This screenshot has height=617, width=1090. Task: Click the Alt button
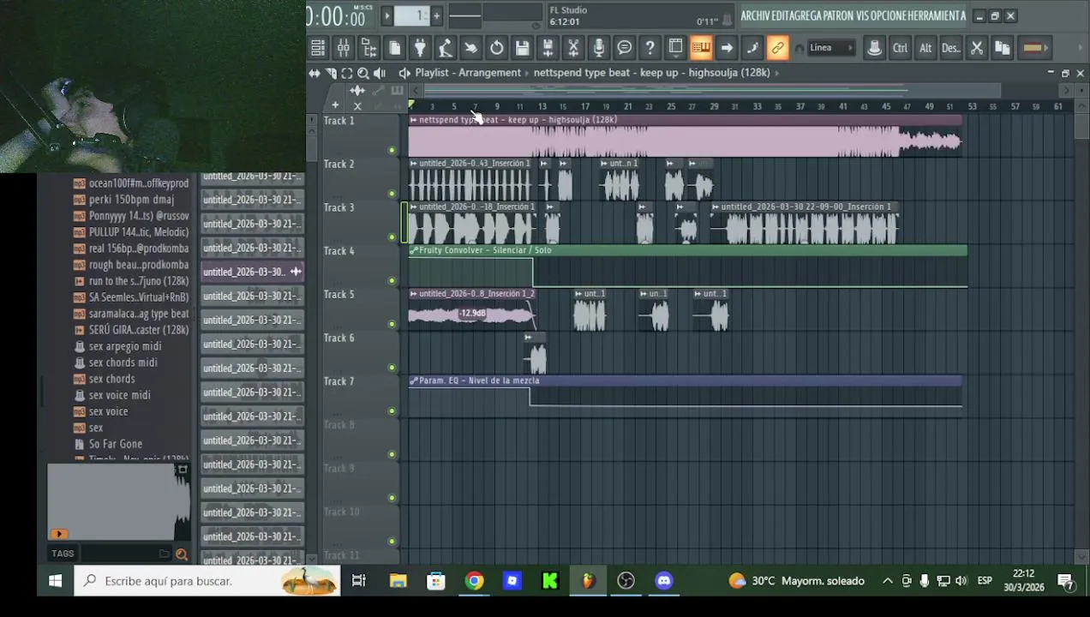coord(925,48)
